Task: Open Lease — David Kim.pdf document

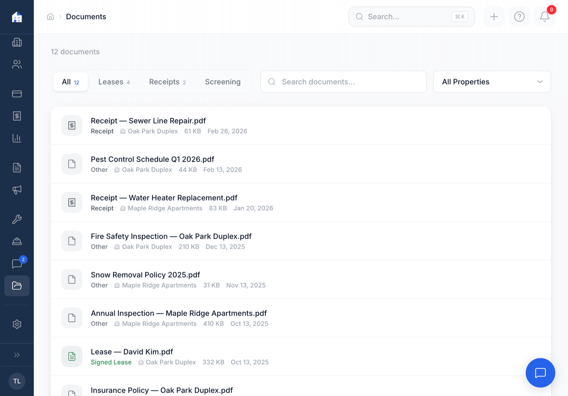Action: tap(132, 352)
